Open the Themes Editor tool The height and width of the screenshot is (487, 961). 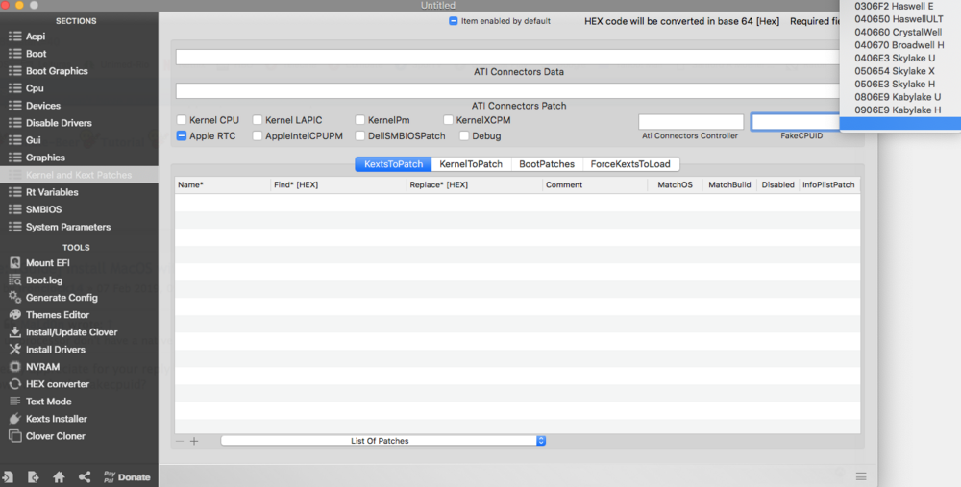pyautogui.click(x=57, y=314)
